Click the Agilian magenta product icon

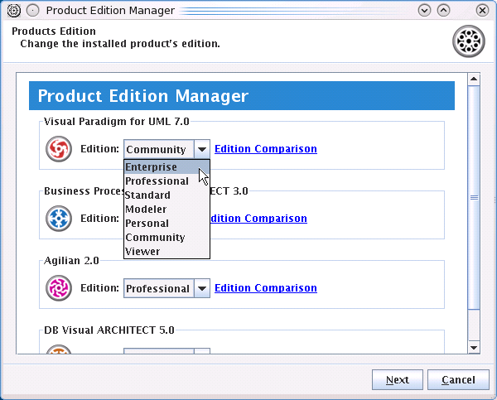[x=59, y=288]
